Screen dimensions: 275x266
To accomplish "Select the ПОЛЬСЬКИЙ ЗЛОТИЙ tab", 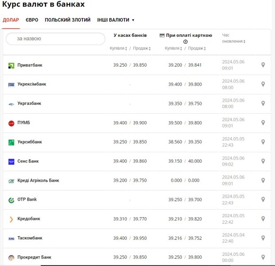I will click(x=67, y=20).
